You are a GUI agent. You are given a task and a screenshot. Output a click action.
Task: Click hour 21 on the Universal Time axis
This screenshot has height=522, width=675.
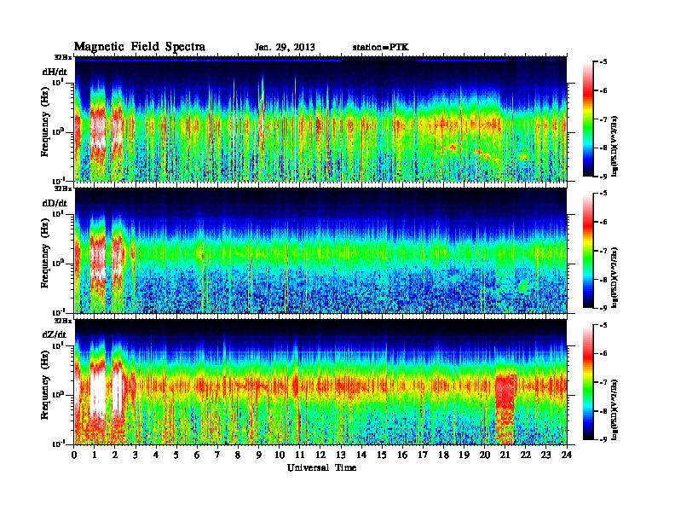point(505,455)
